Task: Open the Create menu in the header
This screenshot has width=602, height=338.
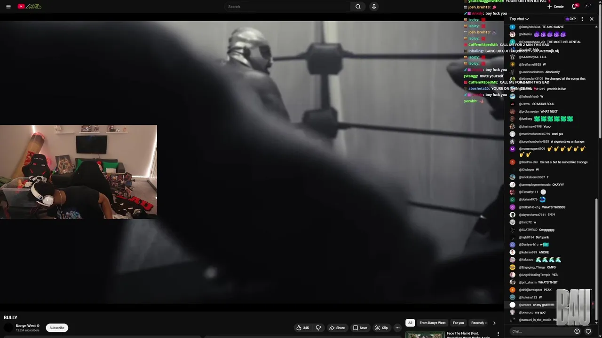Action: [555, 7]
